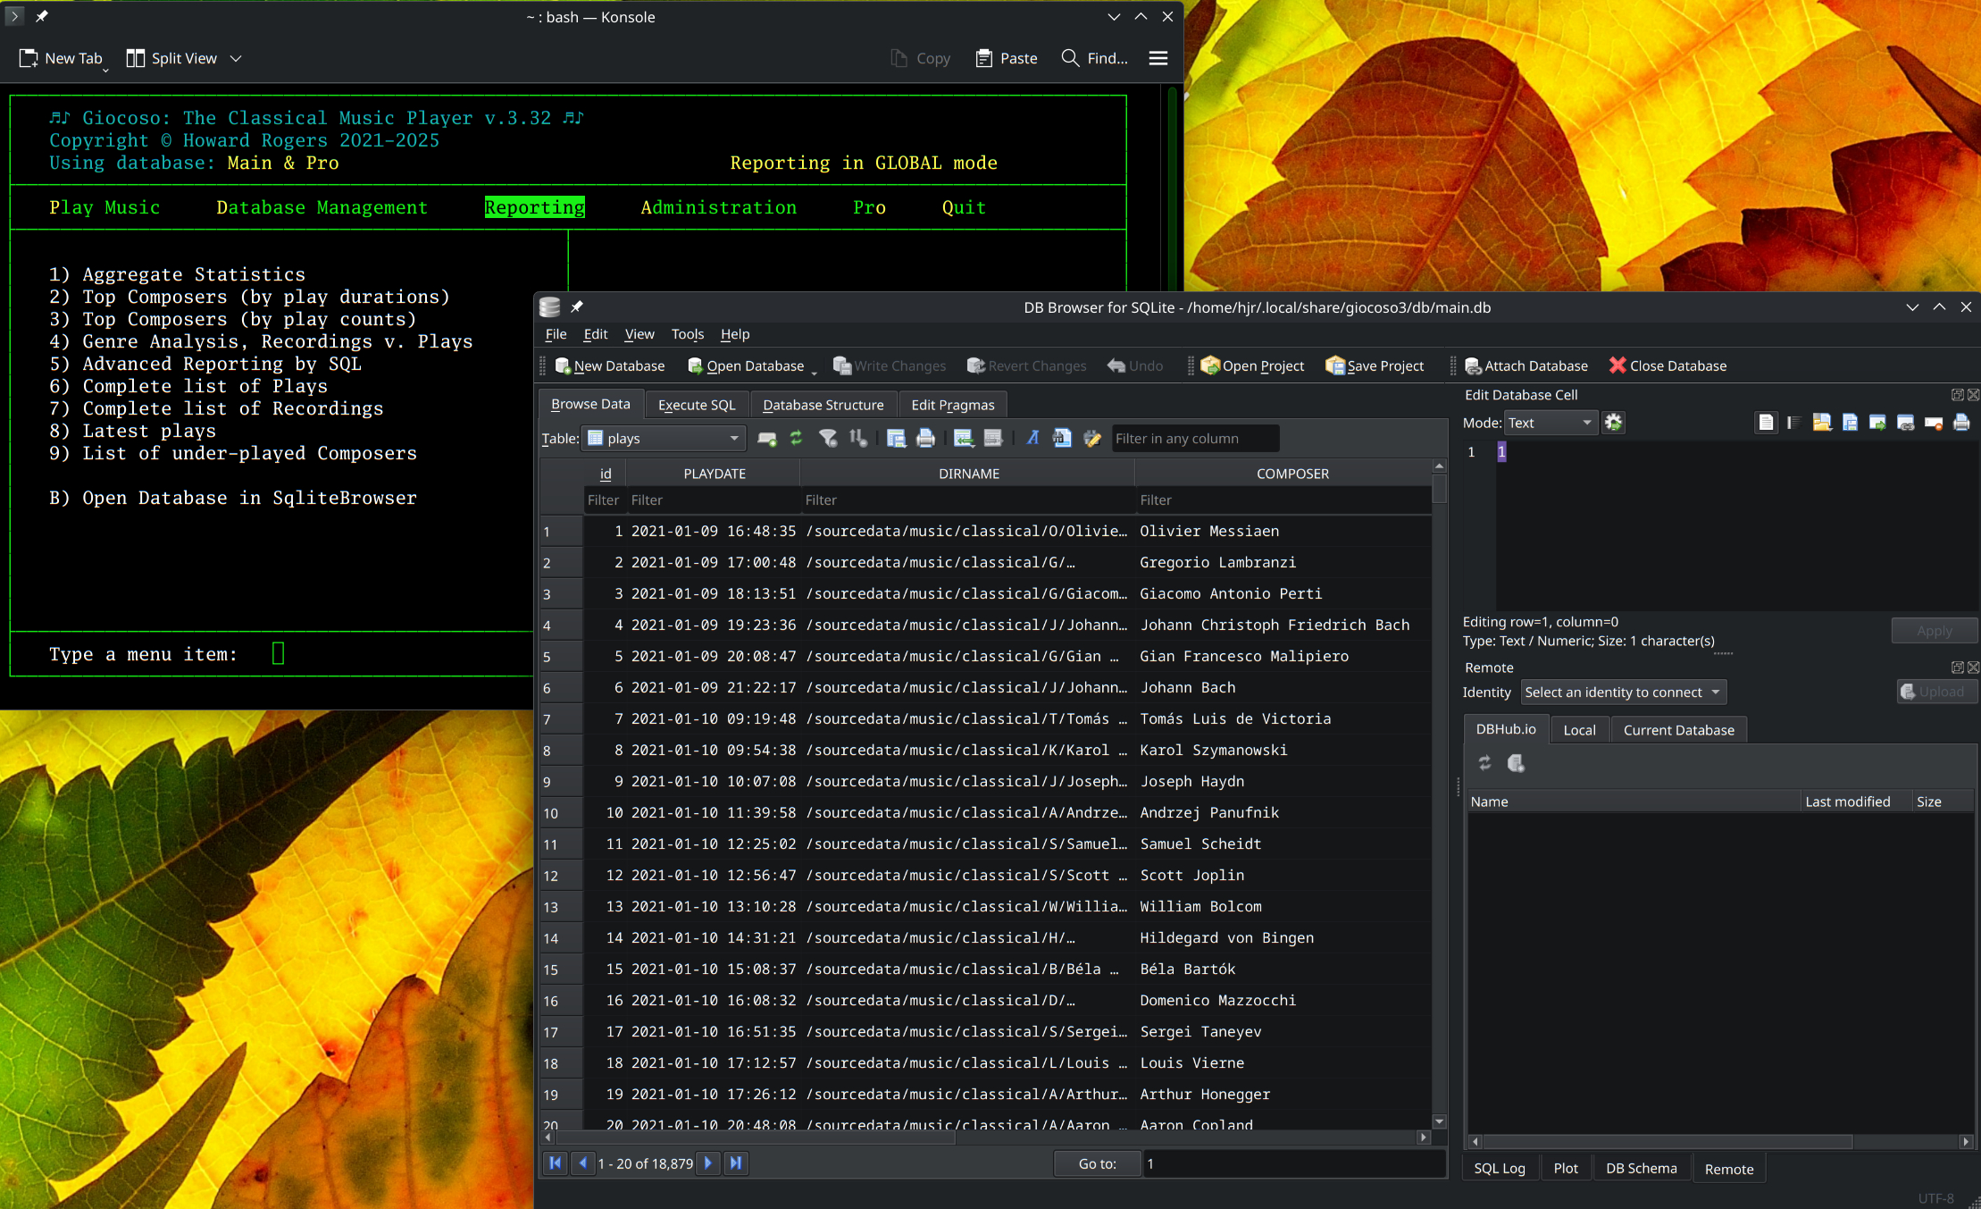This screenshot has height=1209, width=1981.
Task: Expand the identity selector for DBHub connection
Action: tap(1622, 692)
